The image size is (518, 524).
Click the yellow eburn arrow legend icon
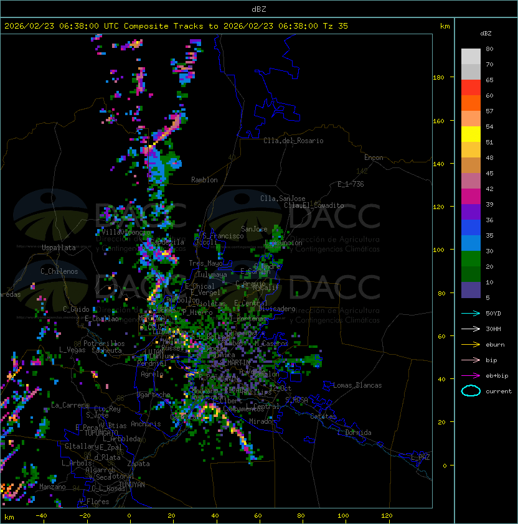point(471,345)
